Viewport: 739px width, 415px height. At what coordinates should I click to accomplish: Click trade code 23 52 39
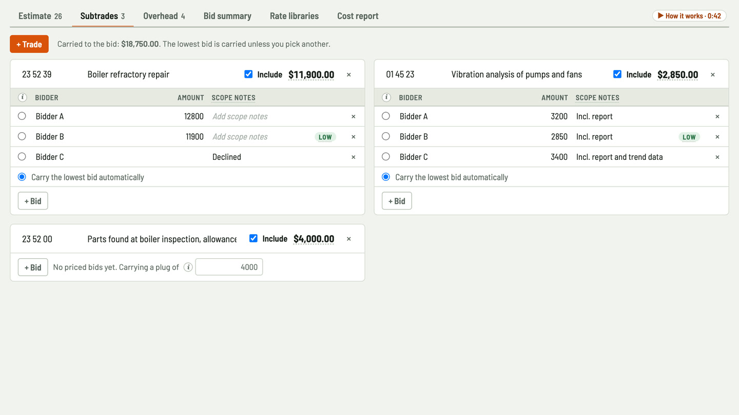[50, 74]
